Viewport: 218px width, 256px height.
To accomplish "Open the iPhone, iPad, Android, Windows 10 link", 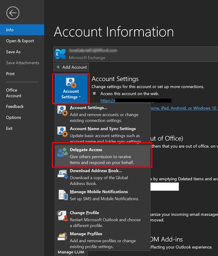I will (184, 108).
